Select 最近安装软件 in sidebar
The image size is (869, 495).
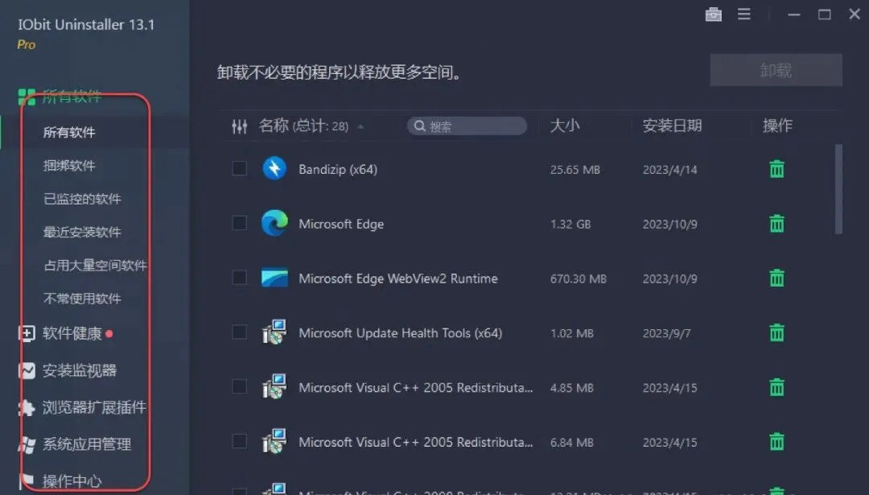click(x=82, y=233)
